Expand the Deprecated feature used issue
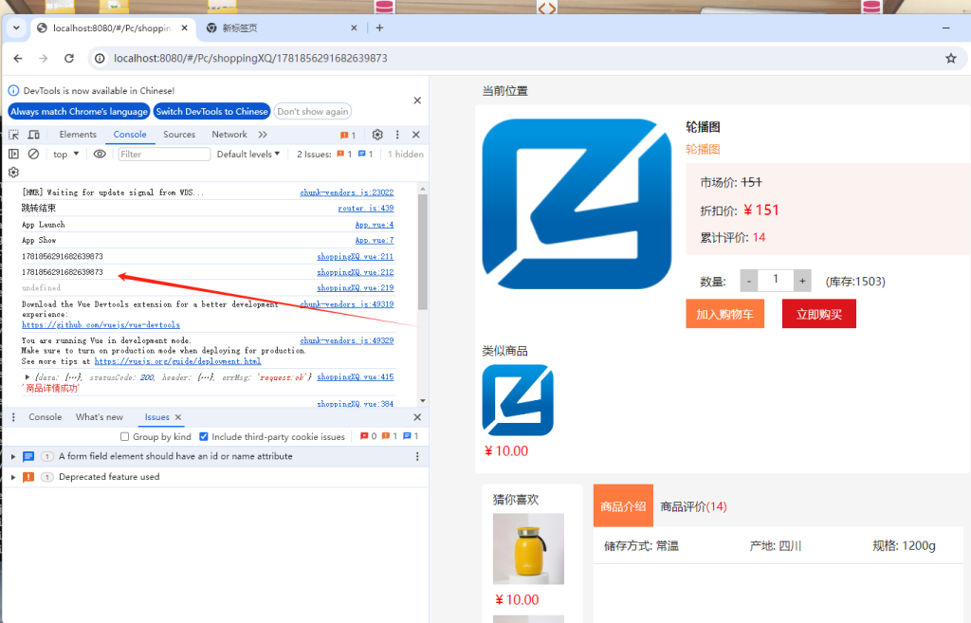Screen dimensions: 971x623 coord(13,477)
